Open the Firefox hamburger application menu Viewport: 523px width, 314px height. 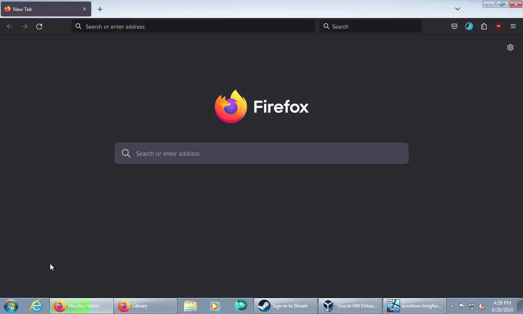[x=513, y=27]
